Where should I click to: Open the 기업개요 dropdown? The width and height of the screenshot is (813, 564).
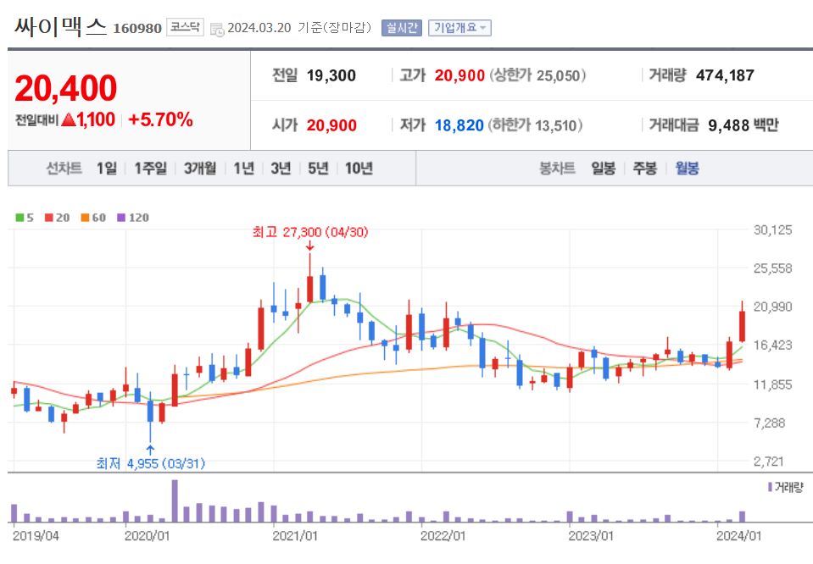(459, 27)
